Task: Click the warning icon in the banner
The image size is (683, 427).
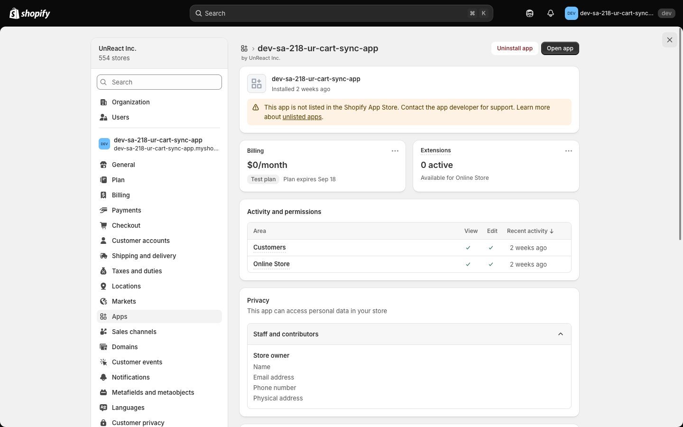Action: (256, 107)
